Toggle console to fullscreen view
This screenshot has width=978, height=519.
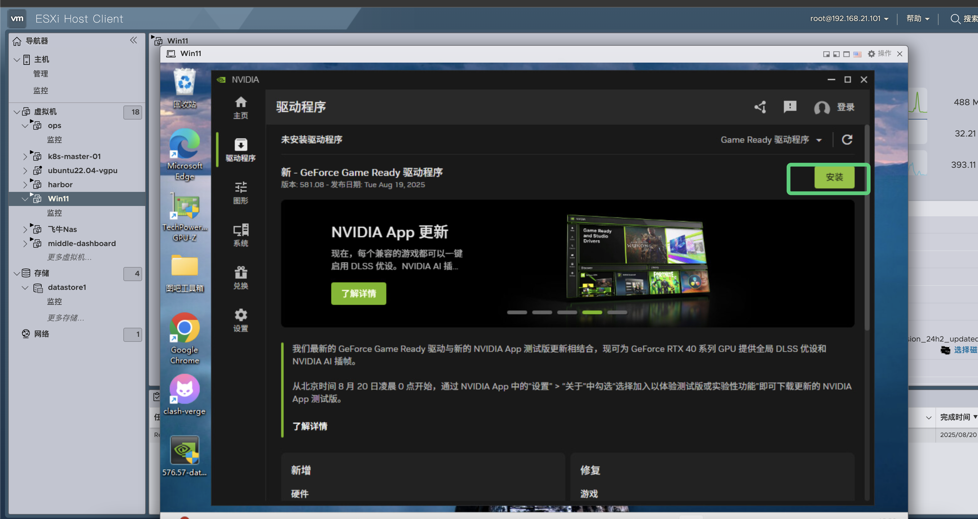pyautogui.click(x=847, y=54)
